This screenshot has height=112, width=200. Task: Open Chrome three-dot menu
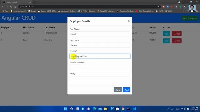(x=197, y=7)
